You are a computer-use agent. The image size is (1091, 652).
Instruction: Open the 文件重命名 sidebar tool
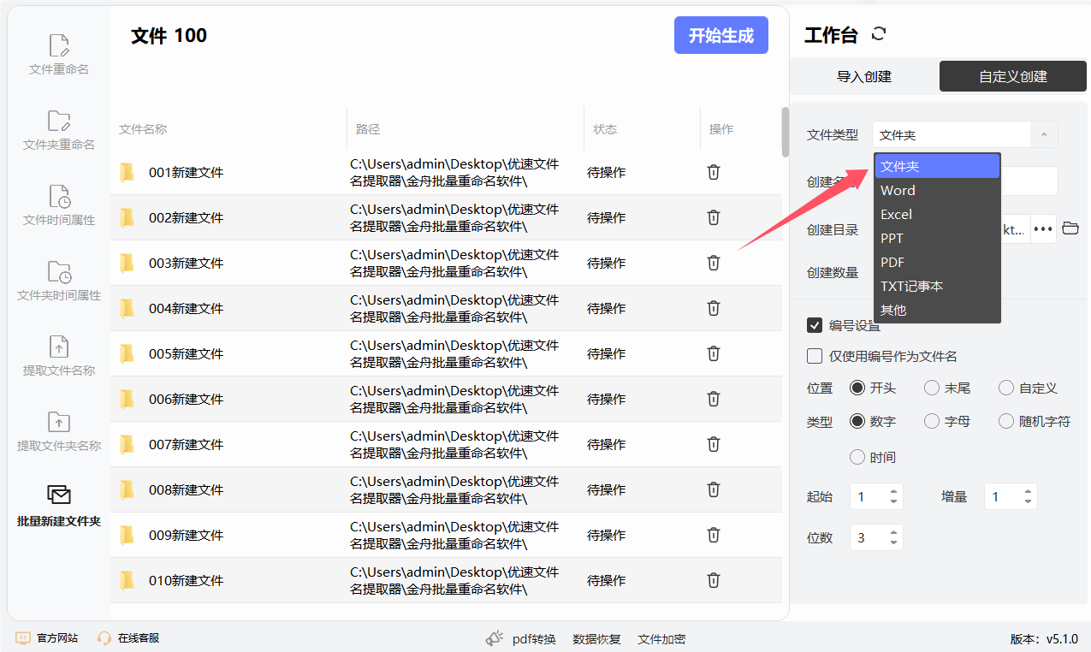[x=59, y=55]
